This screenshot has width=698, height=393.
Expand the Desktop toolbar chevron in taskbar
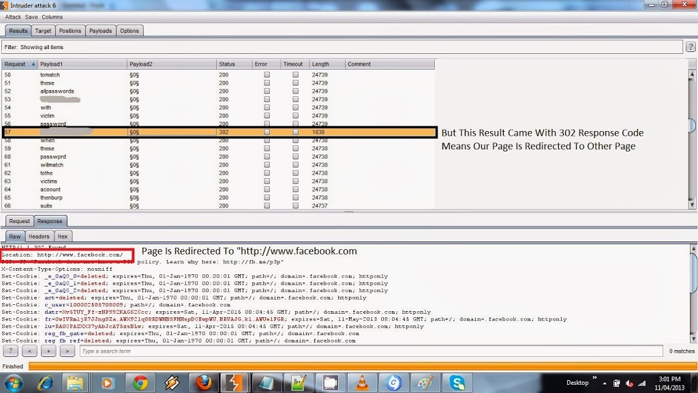594,378
